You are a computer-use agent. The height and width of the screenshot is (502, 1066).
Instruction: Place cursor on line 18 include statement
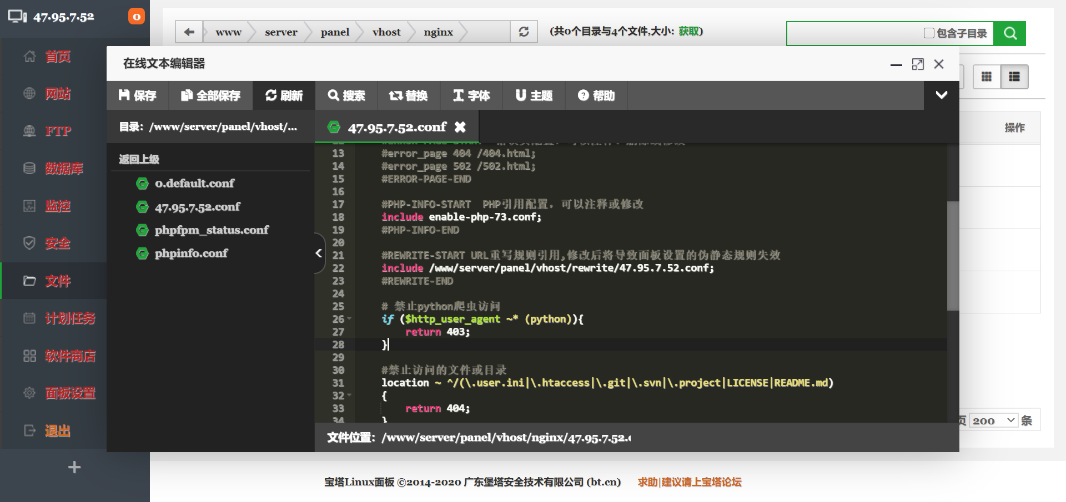pyautogui.click(x=461, y=217)
